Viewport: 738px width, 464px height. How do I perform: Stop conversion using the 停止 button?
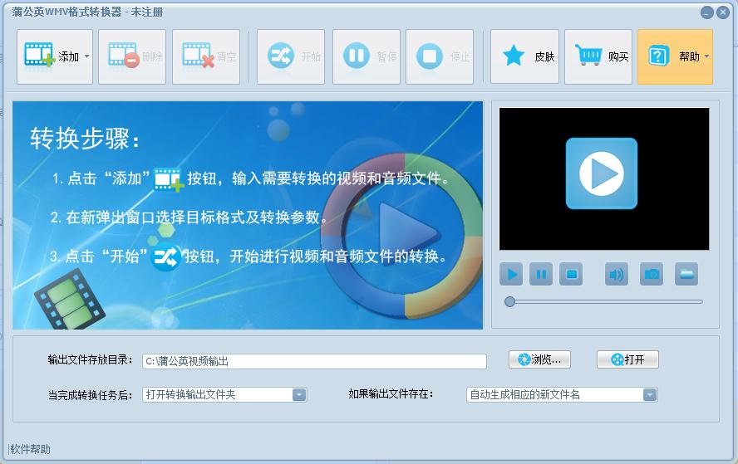tap(440, 57)
